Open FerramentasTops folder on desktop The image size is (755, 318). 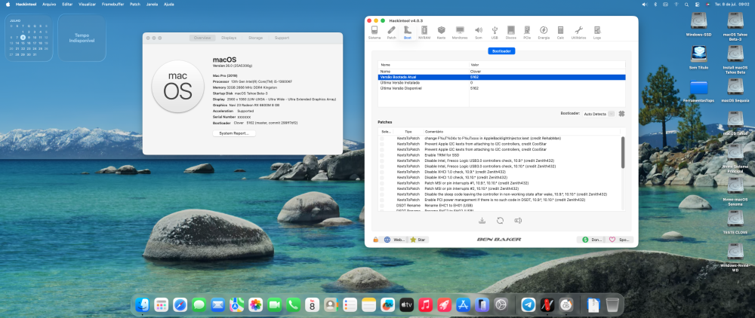[698, 90]
